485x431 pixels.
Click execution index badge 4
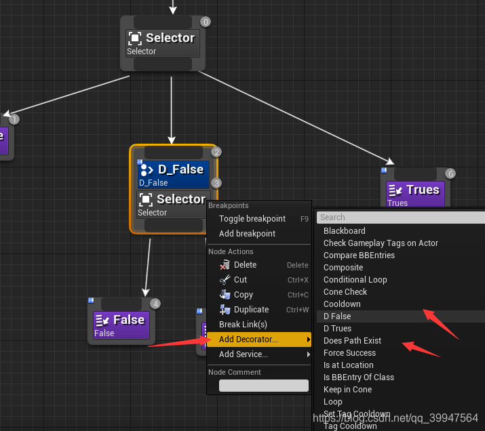click(155, 304)
